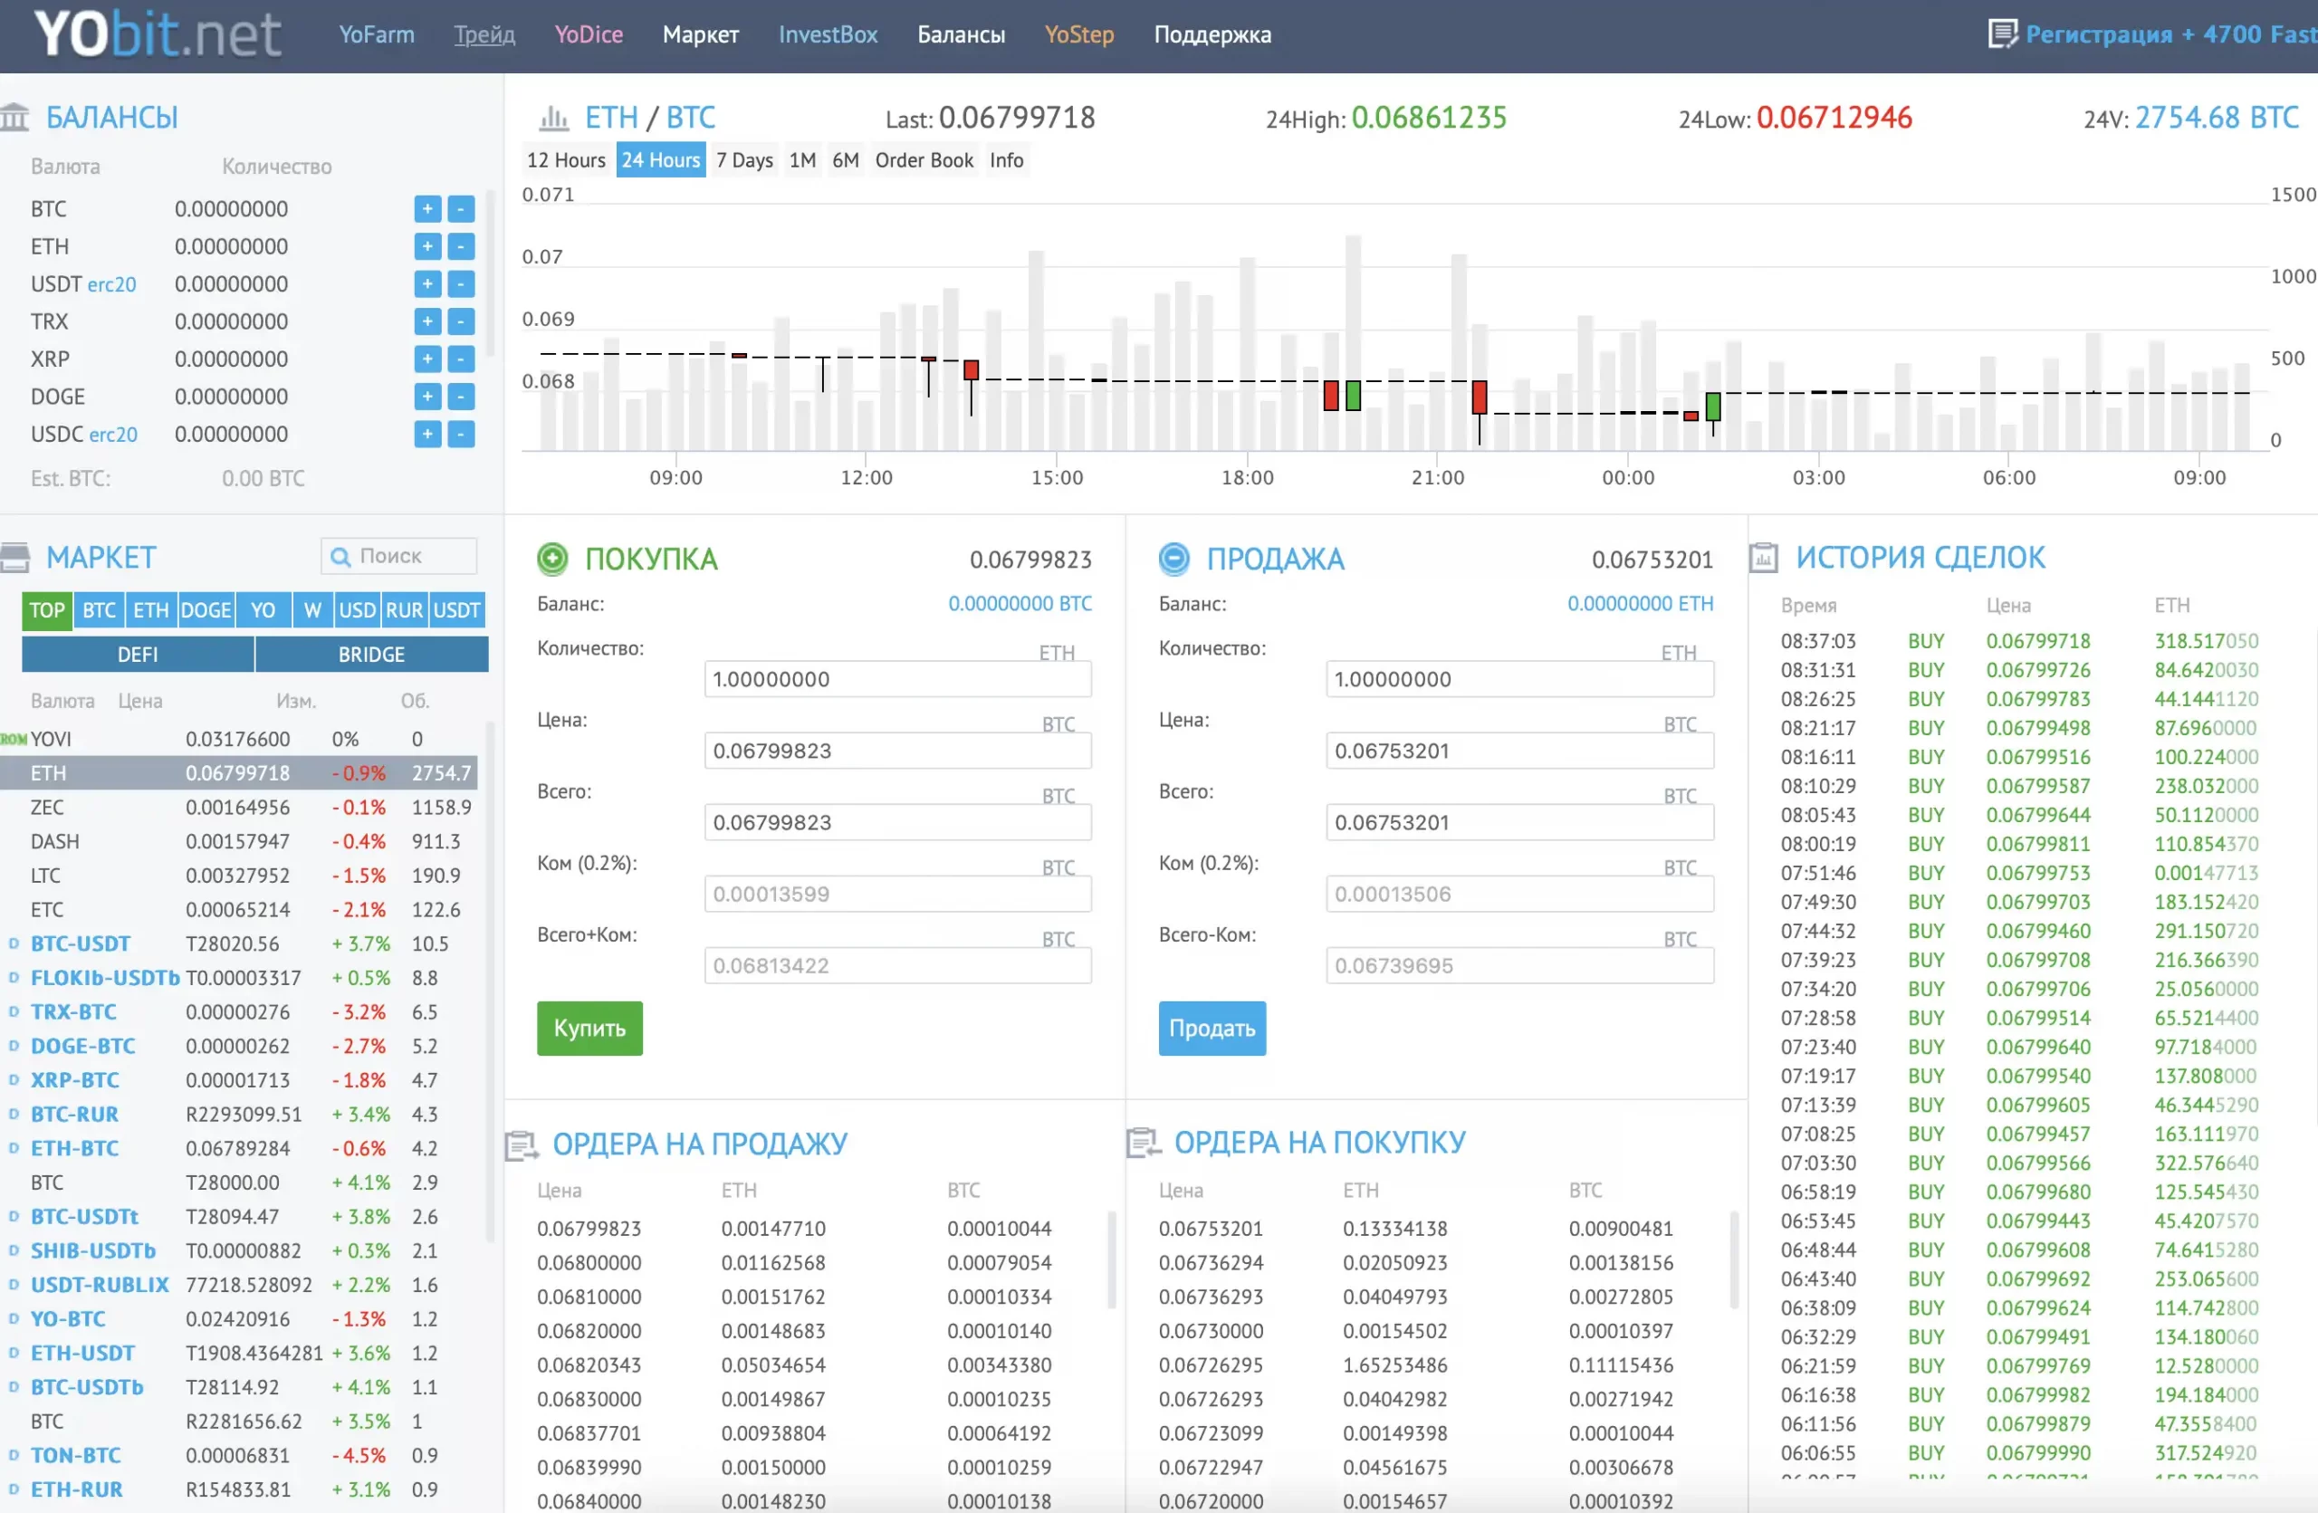Click the plus deposit icon for BTC

[427, 208]
